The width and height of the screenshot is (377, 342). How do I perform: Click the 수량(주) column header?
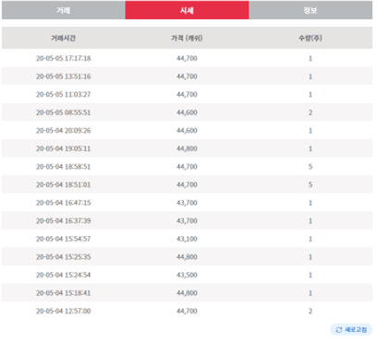pos(310,38)
